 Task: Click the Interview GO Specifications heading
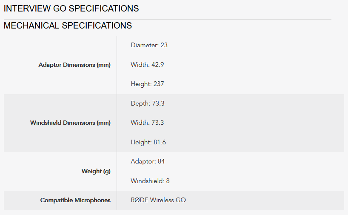point(71,9)
